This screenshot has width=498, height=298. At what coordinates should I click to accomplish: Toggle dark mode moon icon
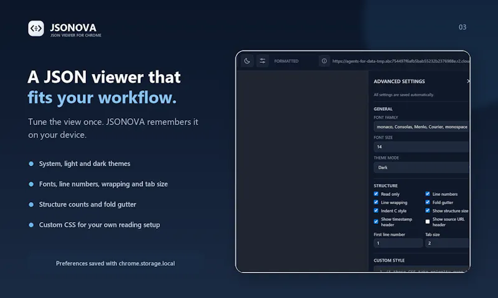coord(247,61)
